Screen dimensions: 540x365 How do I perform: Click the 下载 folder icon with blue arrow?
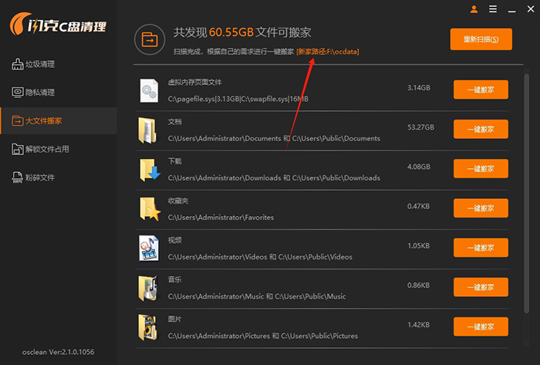(150, 170)
